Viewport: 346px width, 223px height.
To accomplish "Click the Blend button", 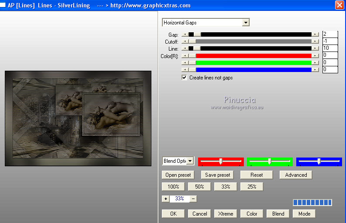I will (x=278, y=213).
